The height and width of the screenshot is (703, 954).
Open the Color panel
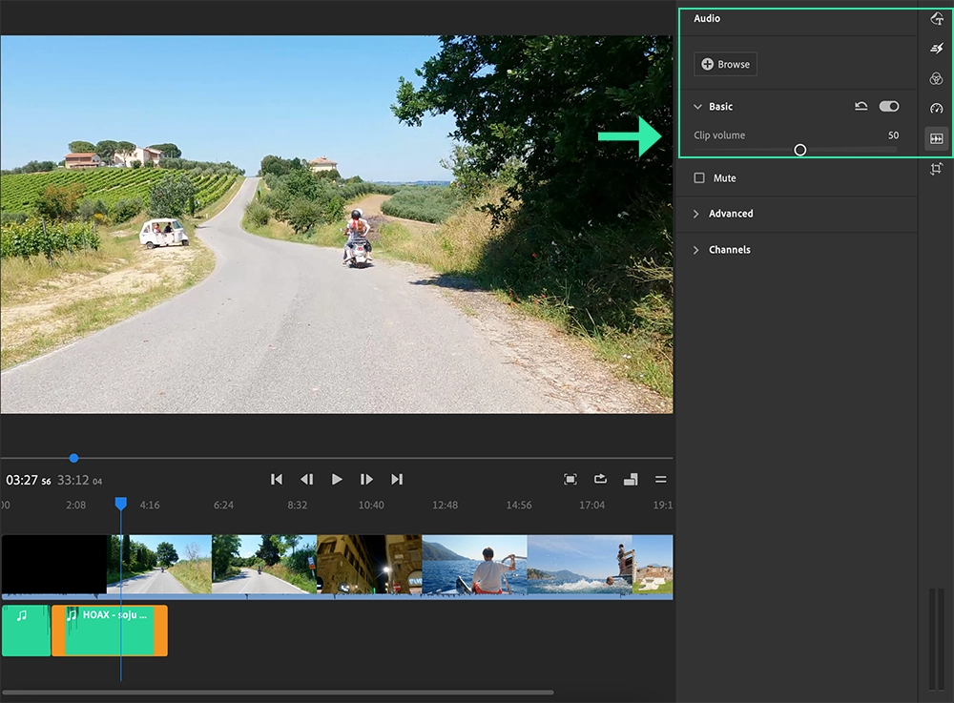pyautogui.click(x=938, y=78)
